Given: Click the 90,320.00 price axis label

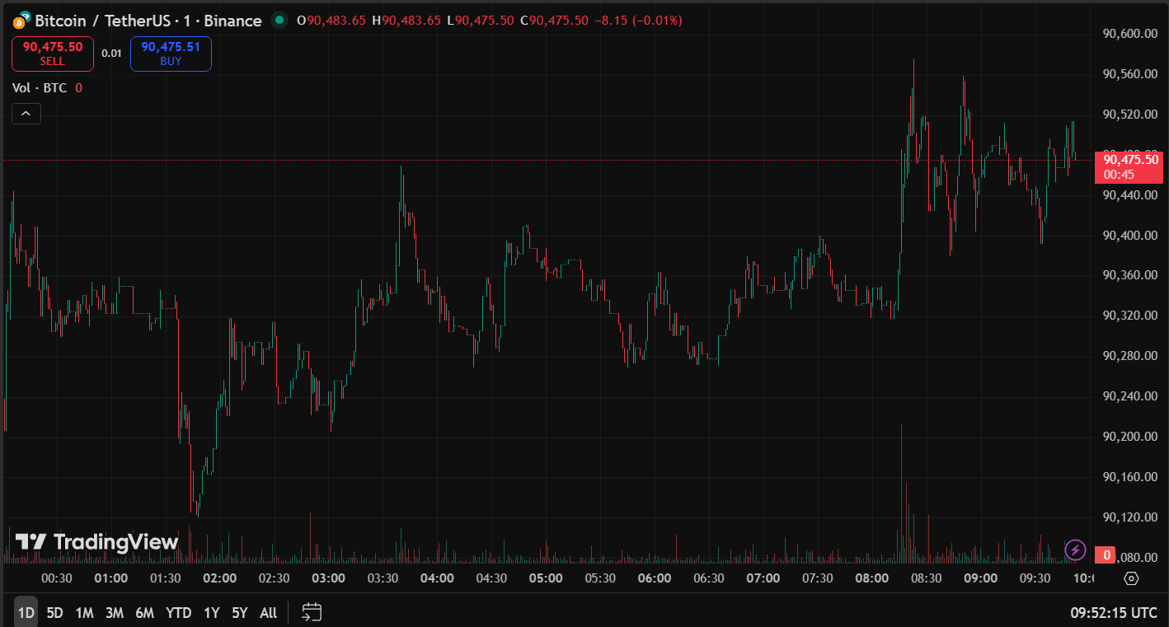Looking at the screenshot, I should pos(1130,316).
